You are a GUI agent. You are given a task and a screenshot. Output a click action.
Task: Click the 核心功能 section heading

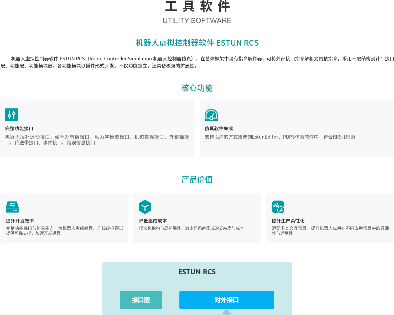pos(197,88)
